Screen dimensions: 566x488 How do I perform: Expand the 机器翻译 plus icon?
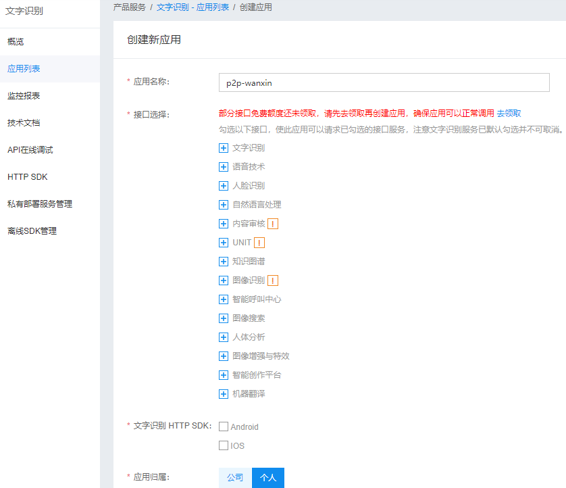pyautogui.click(x=224, y=394)
